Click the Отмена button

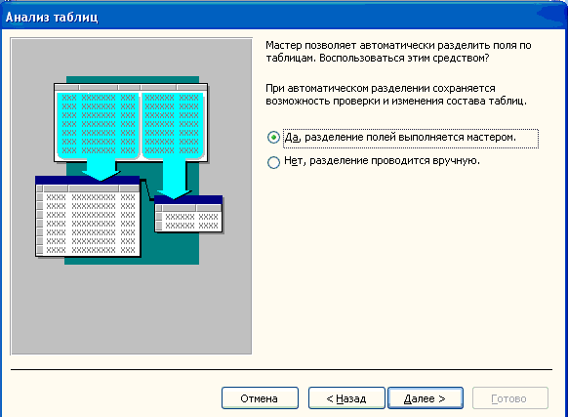(x=260, y=398)
